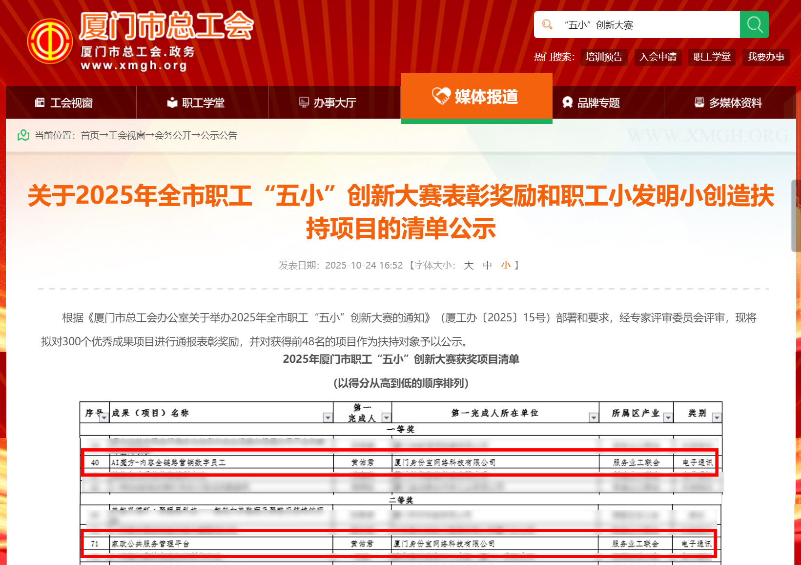801x565 pixels.
Task: Click the handshake heart icon on 媒体报道
Action: (x=441, y=96)
